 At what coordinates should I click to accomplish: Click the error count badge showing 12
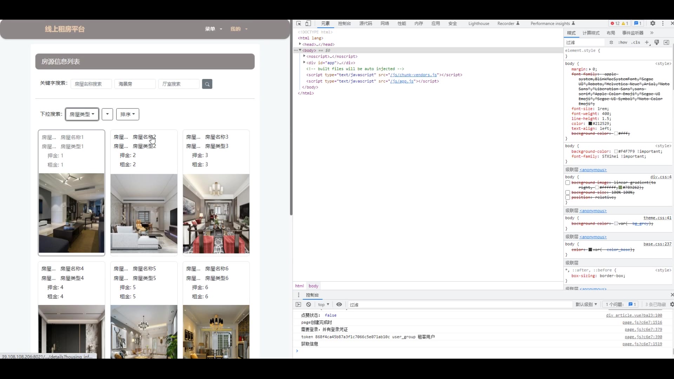tap(615, 24)
